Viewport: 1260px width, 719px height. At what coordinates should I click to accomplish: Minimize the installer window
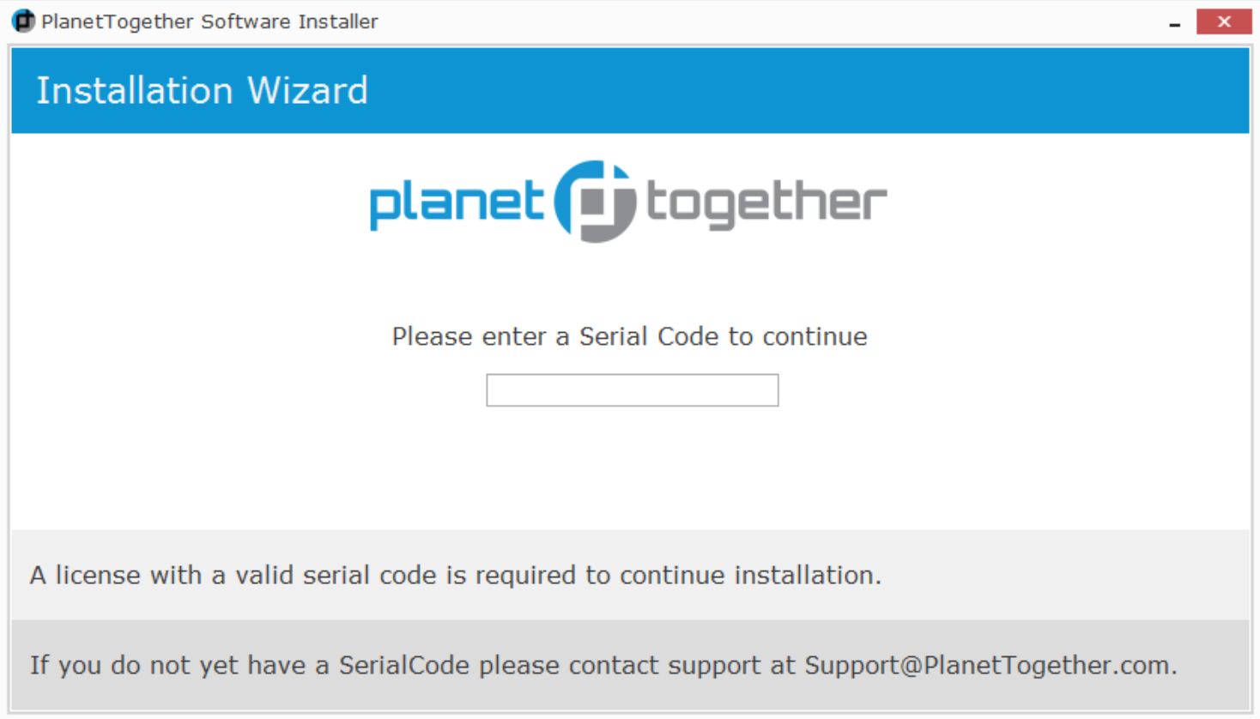(x=1174, y=22)
